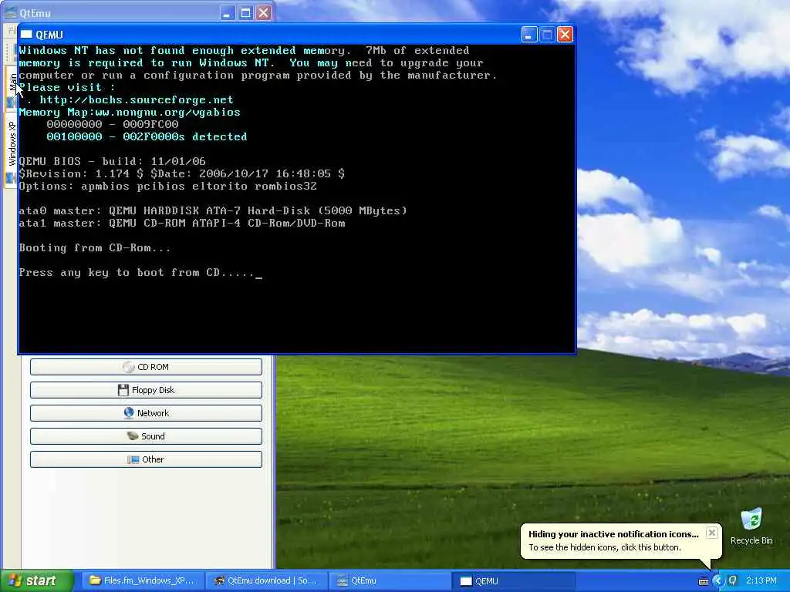
Task: Click the CD icon on CD ROM button
Action: click(x=129, y=367)
